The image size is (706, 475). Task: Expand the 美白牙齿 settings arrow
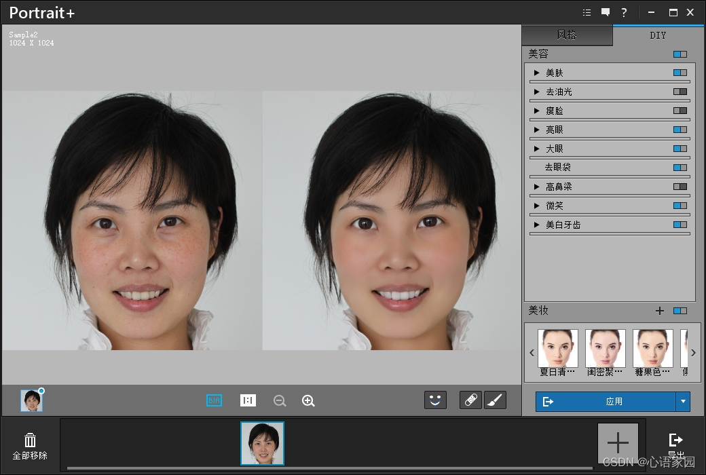[536, 225]
